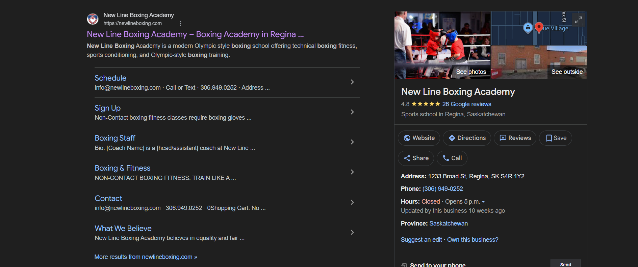Open the Boxing Staff sitelink
The height and width of the screenshot is (267, 638).
coord(115,138)
